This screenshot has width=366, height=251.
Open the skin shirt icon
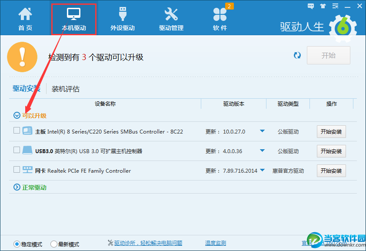pyautogui.click(x=323, y=6)
